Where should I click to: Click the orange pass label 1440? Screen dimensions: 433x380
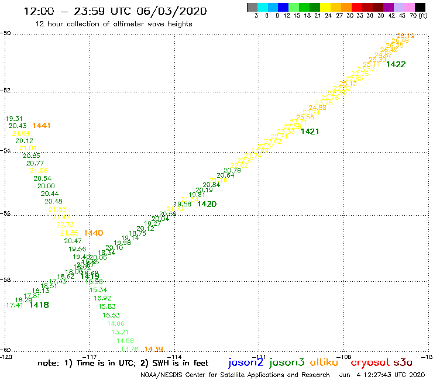[94, 233]
